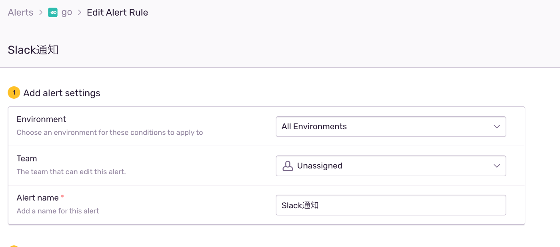560x247 pixels.
Task: Expand Team dropdown chevron arrow
Action: [497, 166]
